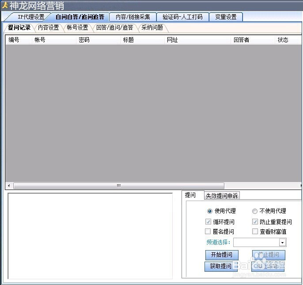This screenshot has height=285, width=303.
Task: Click the table's horizontal scrollbar thumb
Action: pyautogui.click(x=119, y=186)
